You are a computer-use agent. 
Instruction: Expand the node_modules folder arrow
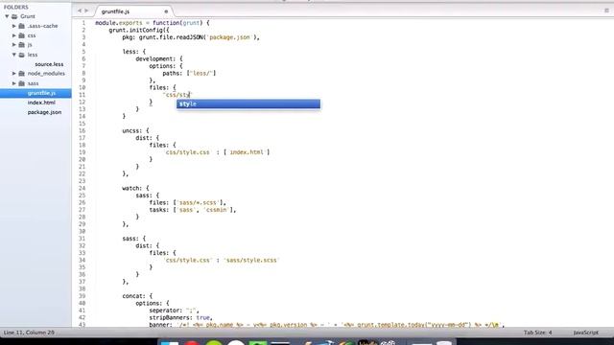click(x=14, y=74)
